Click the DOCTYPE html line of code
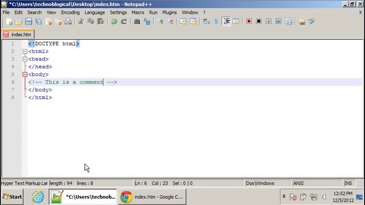The height and width of the screenshot is (205, 365). point(54,44)
